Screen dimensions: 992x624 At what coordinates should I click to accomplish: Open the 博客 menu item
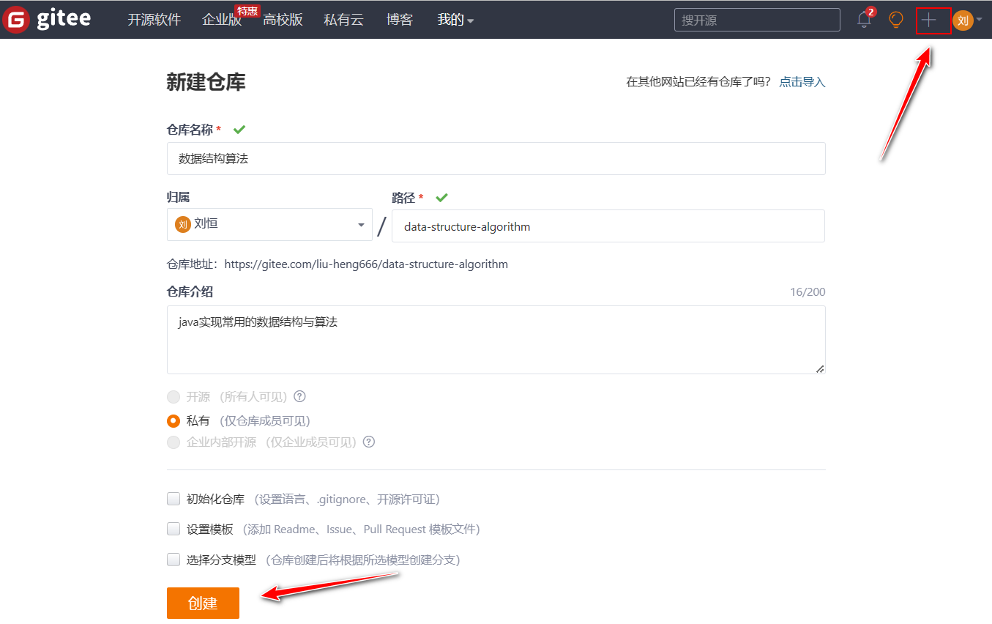coord(400,20)
